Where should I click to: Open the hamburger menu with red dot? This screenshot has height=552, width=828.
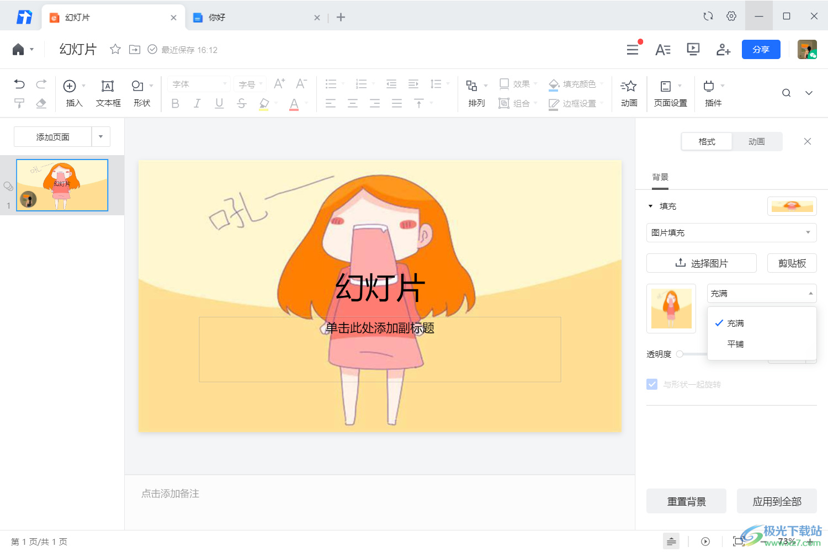coord(633,50)
